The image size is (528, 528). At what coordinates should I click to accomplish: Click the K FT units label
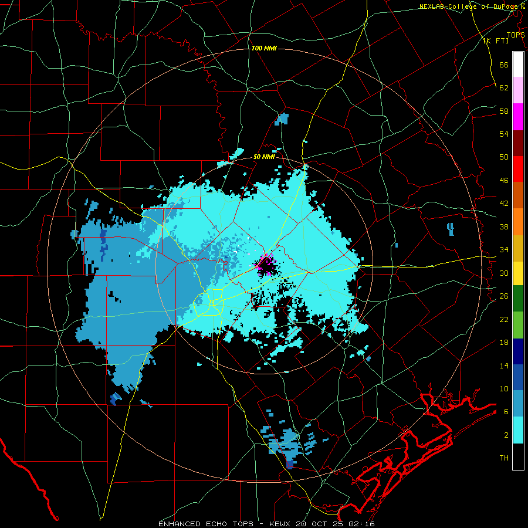click(x=496, y=40)
